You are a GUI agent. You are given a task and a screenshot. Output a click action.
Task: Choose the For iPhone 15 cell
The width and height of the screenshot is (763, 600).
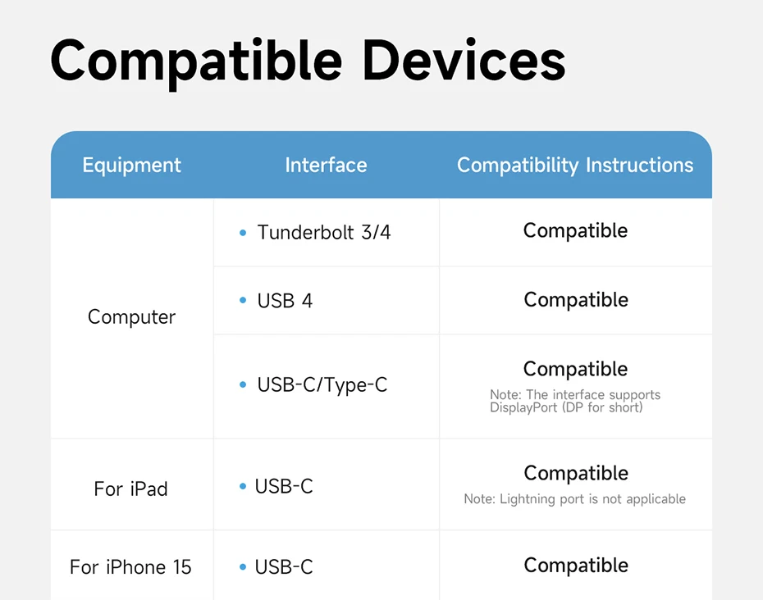click(130, 567)
